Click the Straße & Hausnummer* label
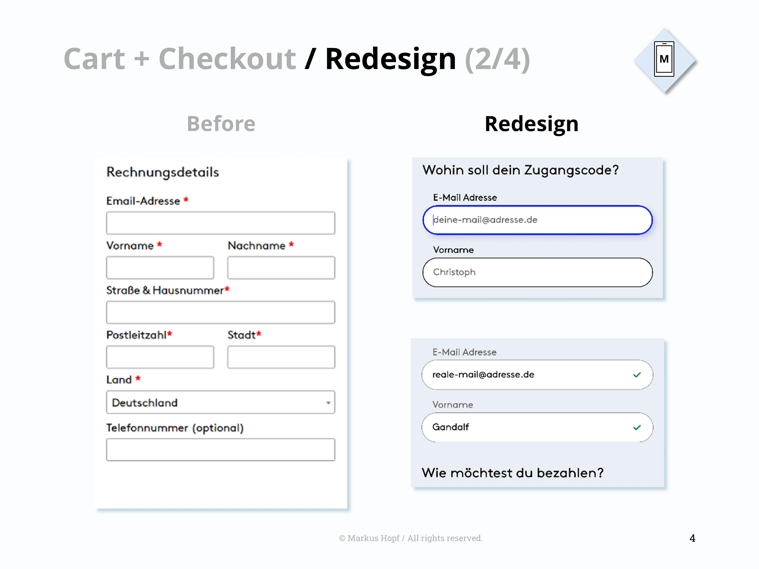This screenshot has width=759, height=569. [168, 290]
